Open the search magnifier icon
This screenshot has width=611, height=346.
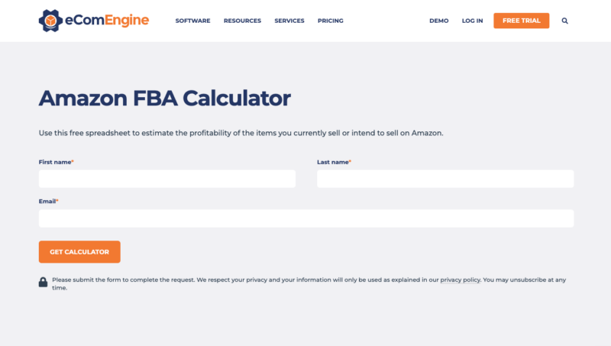tap(564, 21)
